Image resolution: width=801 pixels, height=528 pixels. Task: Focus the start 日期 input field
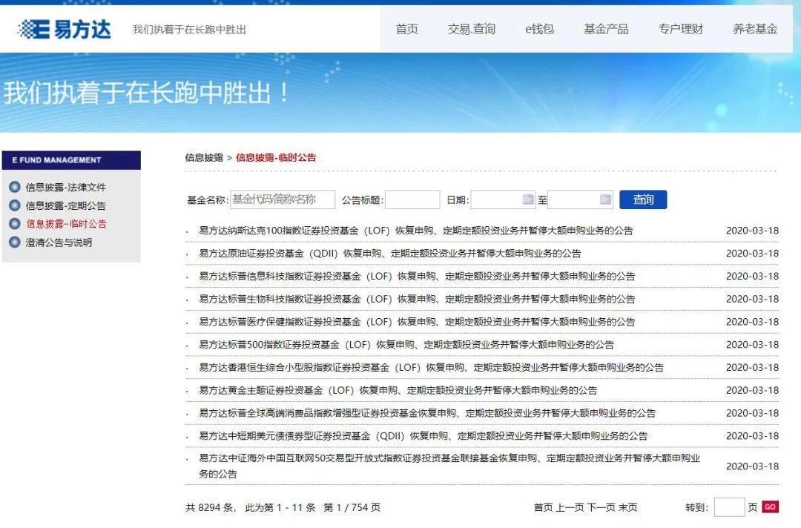[x=503, y=199]
